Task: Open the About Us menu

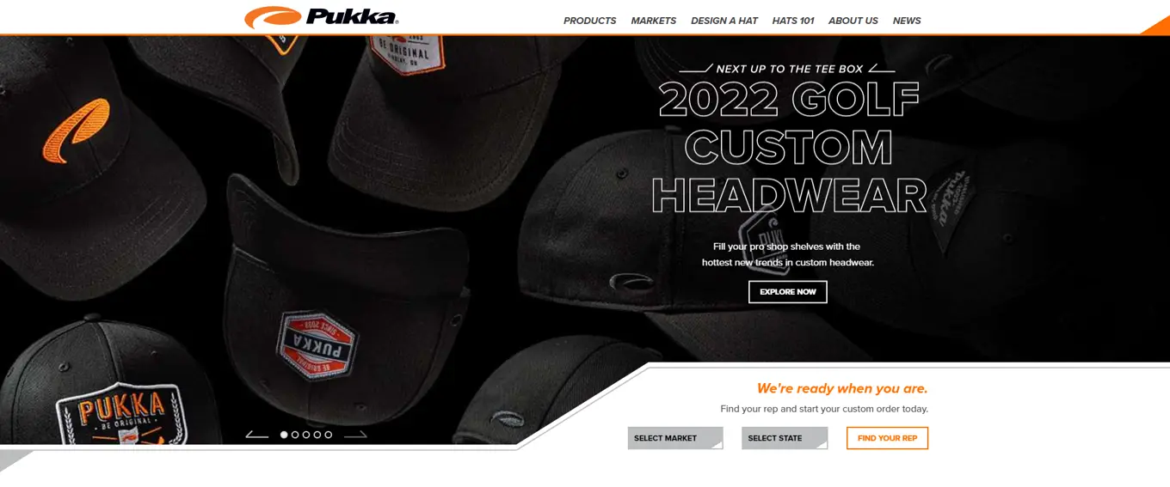Action: click(853, 21)
